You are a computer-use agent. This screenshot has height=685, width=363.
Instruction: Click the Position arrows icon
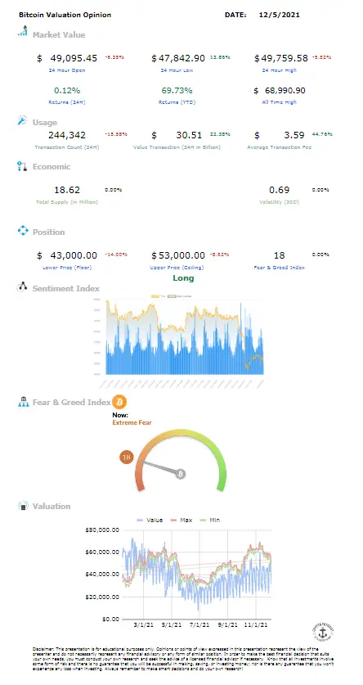[x=22, y=230]
